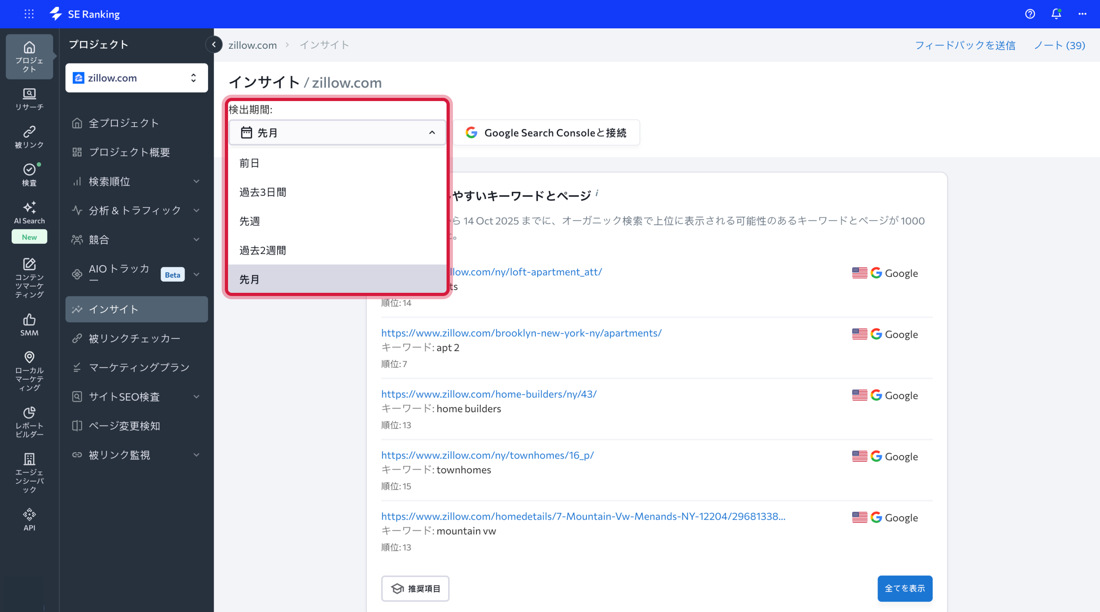Image resolution: width=1100 pixels, height=612 pixels.
Task: Open the API section
Action: pyautogui.click(x=29, y=519)
